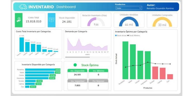The width and height of the screenshot is (193, 96).
Task: Select the 2,6 mil Tablet cost bar
Action: (39, 48)
